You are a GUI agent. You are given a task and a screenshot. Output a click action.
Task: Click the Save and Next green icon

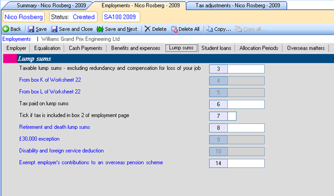(x=100, y=29)
